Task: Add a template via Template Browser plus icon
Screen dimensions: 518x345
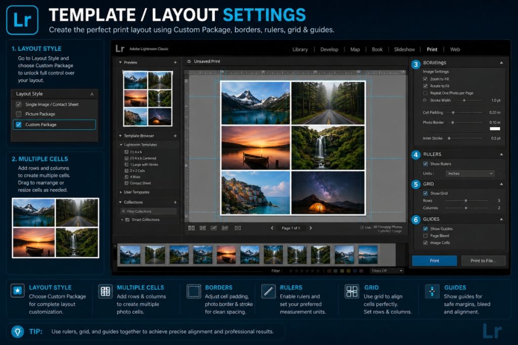Action: pos(175,135)
